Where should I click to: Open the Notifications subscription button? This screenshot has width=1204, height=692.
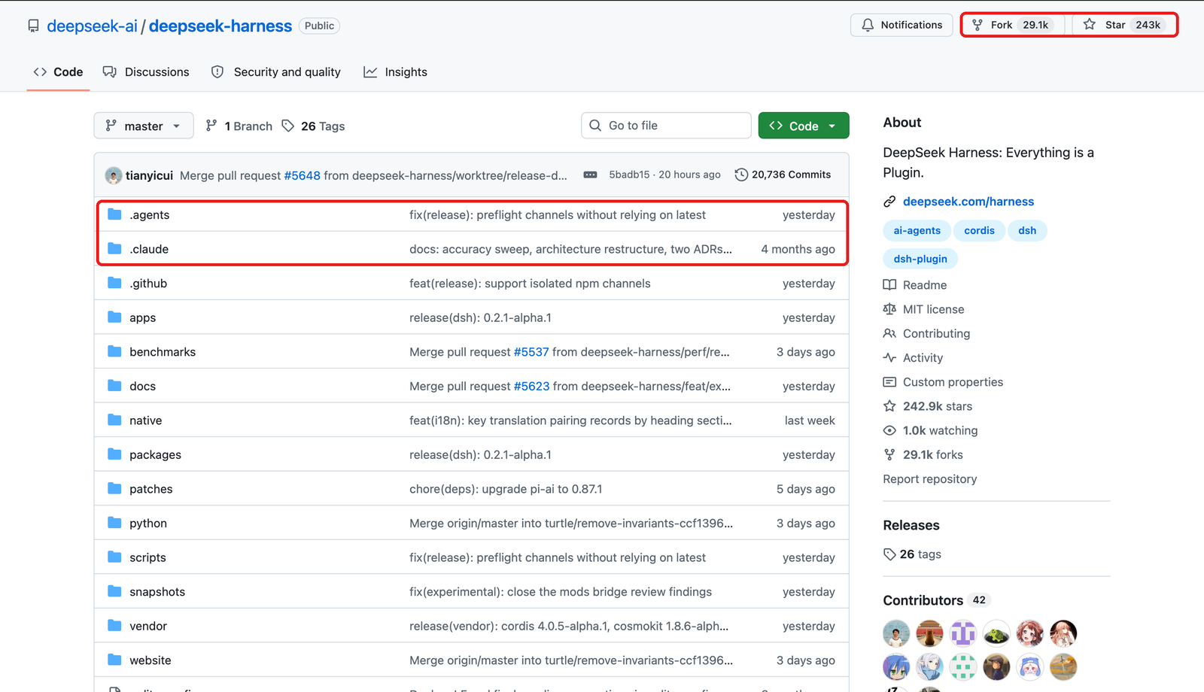click(901, 25)
